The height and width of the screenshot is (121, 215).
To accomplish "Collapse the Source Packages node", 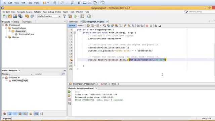I will tap(6, 28).
